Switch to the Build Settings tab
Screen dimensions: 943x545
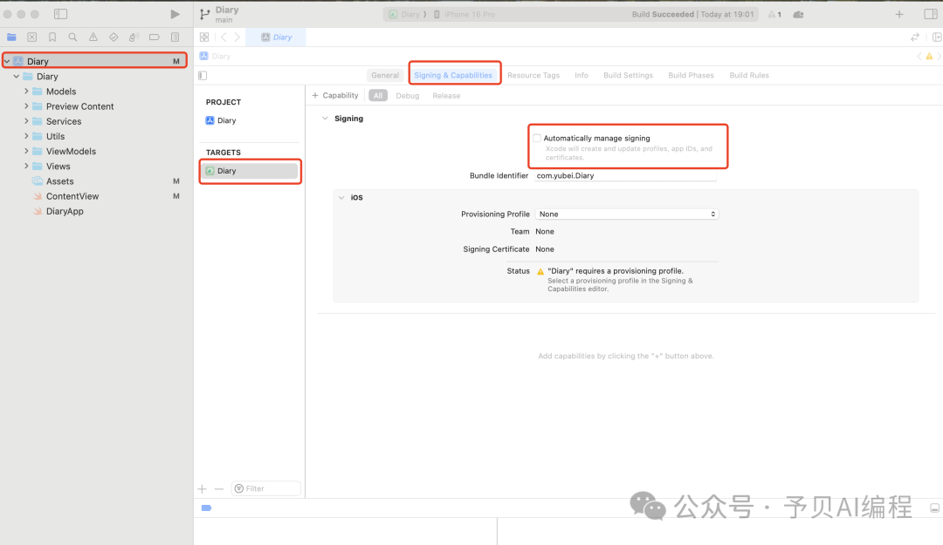628,75
